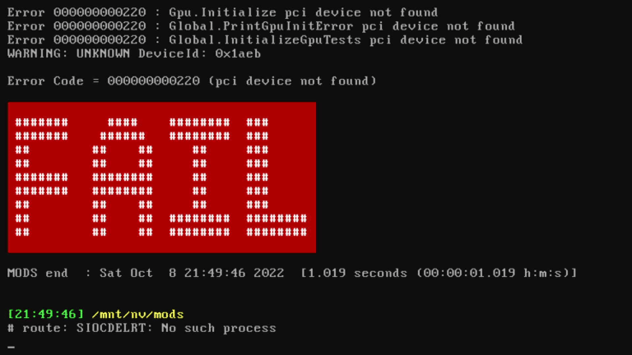Click the letter A in FAIL banner
This screenshot has height=355, width=632.
[123, 177]
